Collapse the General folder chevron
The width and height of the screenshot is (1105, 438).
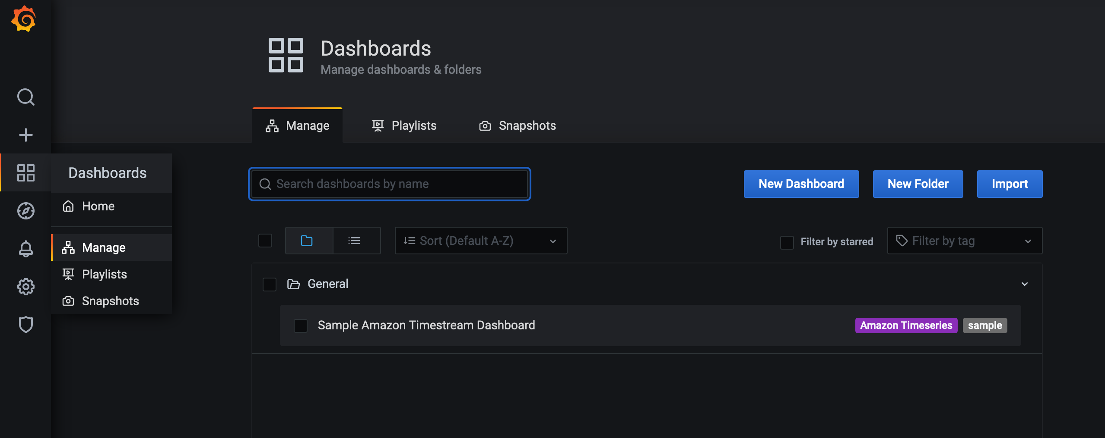(x=1024, y=284)
